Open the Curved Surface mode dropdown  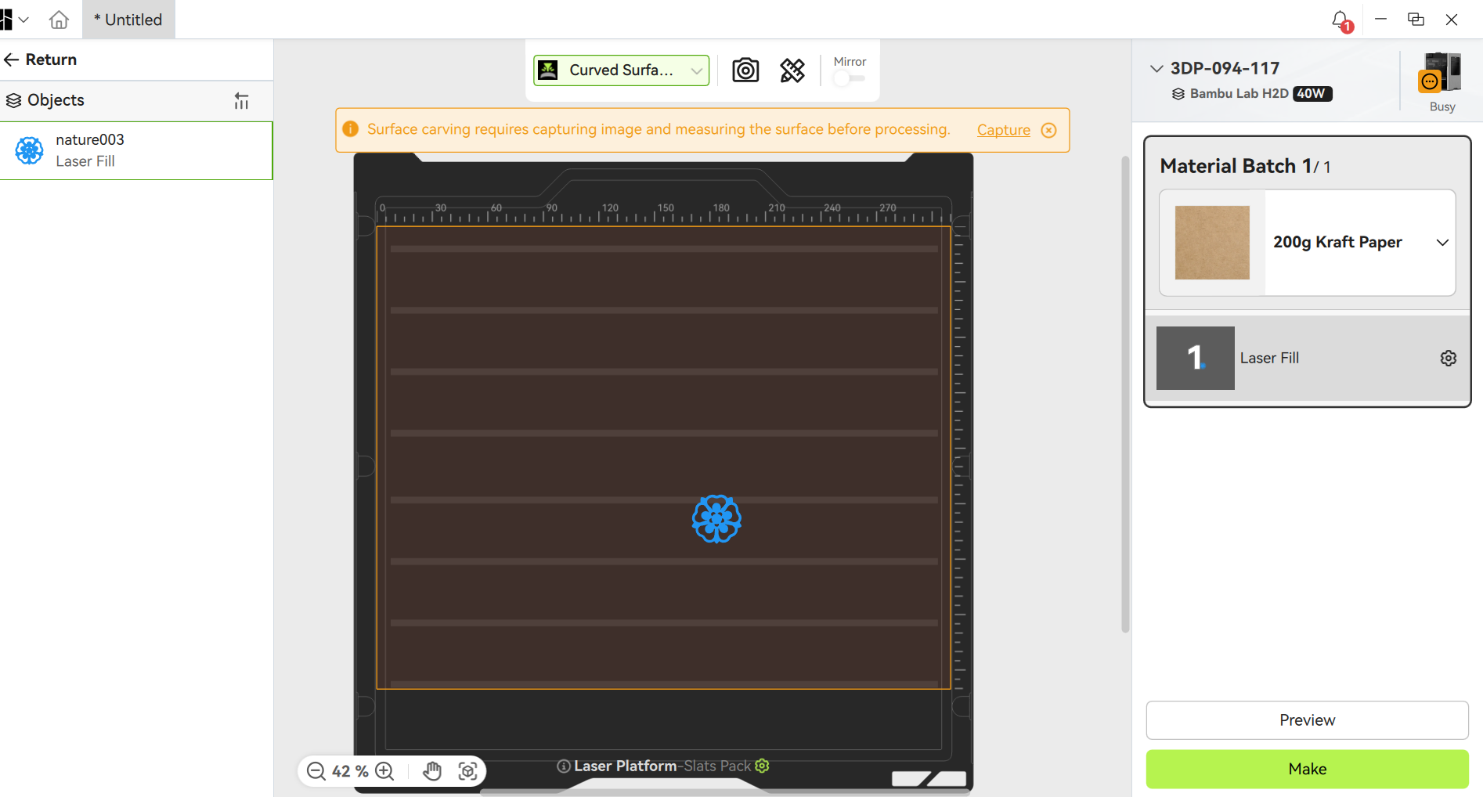622,70
